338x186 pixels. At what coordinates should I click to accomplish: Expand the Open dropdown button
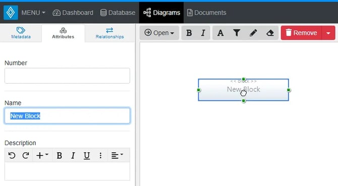pos(159,33)
